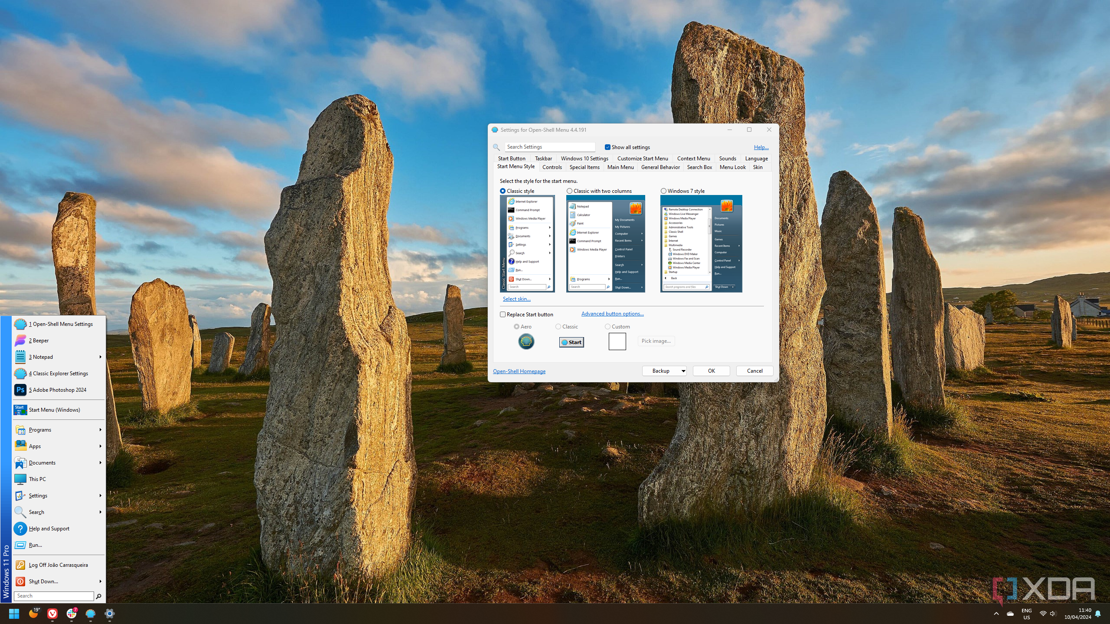Enable the Replace Start button checkbox
Image resolution: width=1110 pixels, height=624 pixels.
pyautogui.click(x=503, y=314)
